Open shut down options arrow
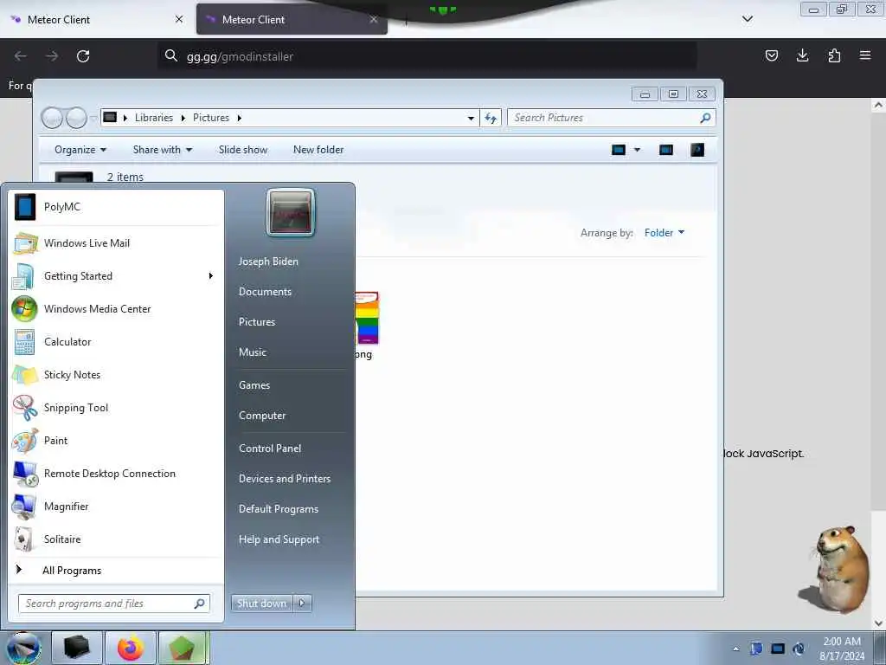This screenshot has height=665, width=886. [302, 604]
